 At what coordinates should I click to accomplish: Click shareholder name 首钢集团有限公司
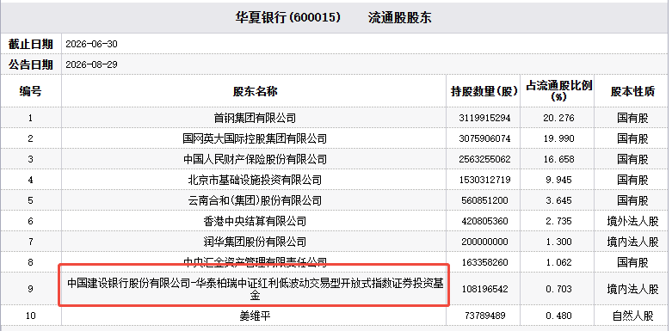tap(255, 118)
